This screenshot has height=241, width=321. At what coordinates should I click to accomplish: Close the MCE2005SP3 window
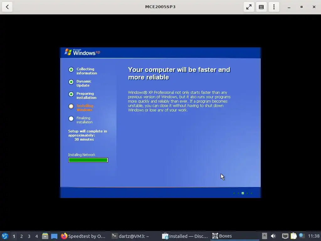point(314,7)
